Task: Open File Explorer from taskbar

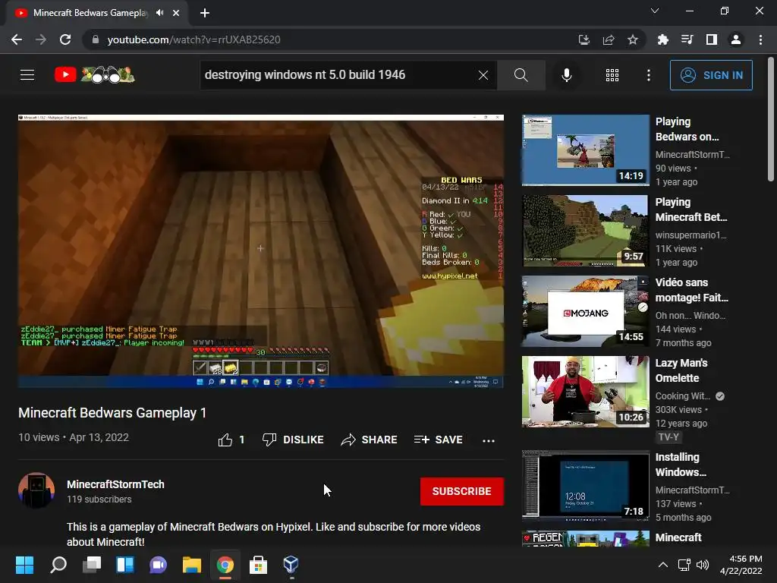Action: (x=192, y=565)
